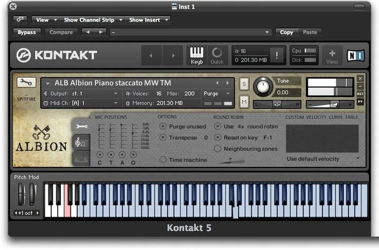Click the pan L-R slider
Image resolution: width=379 pixels, height=250 pixels.
coord(277,104)
